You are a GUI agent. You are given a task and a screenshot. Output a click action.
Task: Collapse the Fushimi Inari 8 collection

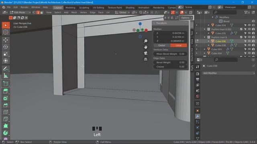204,37
